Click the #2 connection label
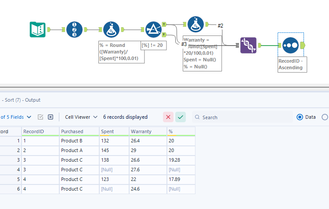The width and height of the screenshot is (329, 209). [221, 26]
